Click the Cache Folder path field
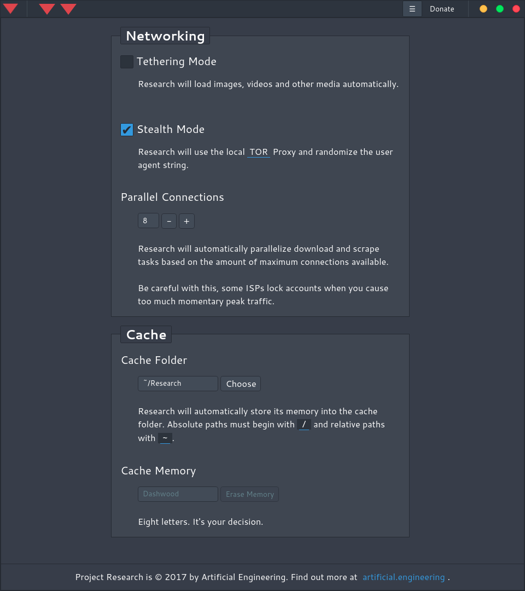Viewport: 525px width, 591px height. click(178, 384)
